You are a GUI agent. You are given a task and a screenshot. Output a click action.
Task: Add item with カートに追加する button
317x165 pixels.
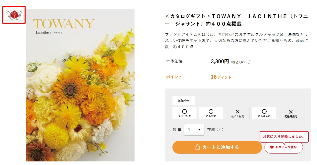pyautogui.click(x=217, y=147)
